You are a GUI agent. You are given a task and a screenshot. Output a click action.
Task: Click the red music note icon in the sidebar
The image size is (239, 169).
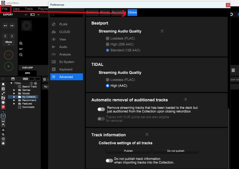[3, 107]
